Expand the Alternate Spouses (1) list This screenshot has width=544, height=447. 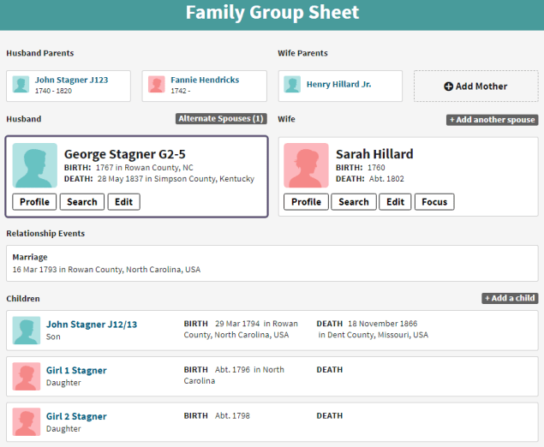(222, 119)
